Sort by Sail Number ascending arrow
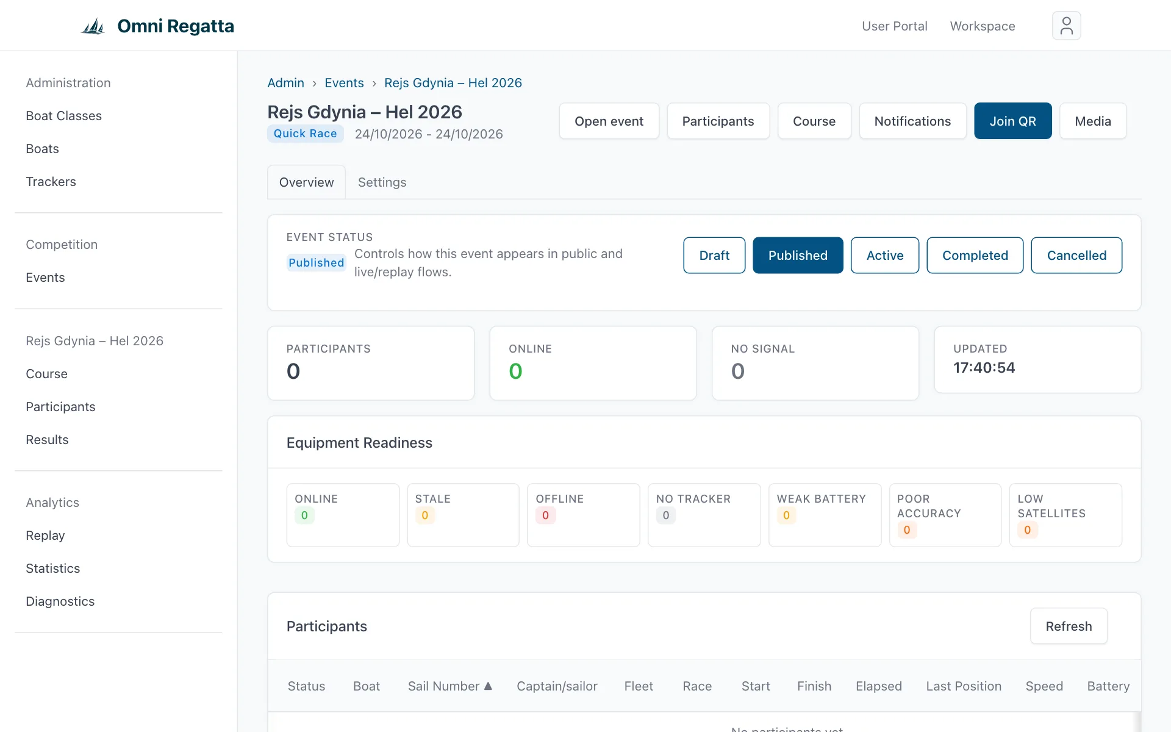Image resolution: width=1171 pixels, height=732 pixels. (488, 686)
